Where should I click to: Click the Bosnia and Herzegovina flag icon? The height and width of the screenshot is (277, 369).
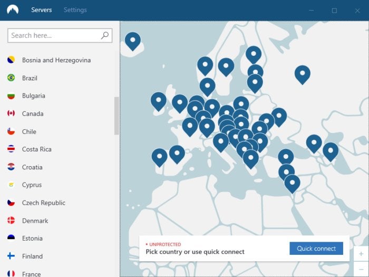pos(11,60)
